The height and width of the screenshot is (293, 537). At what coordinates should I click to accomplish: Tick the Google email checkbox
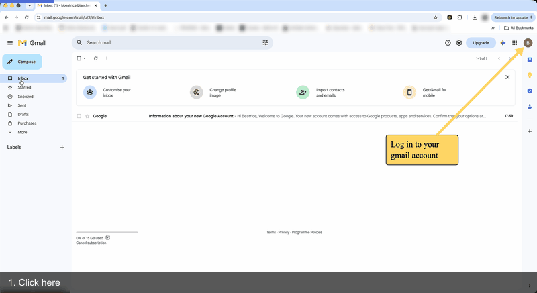click(x=79, y=116)
